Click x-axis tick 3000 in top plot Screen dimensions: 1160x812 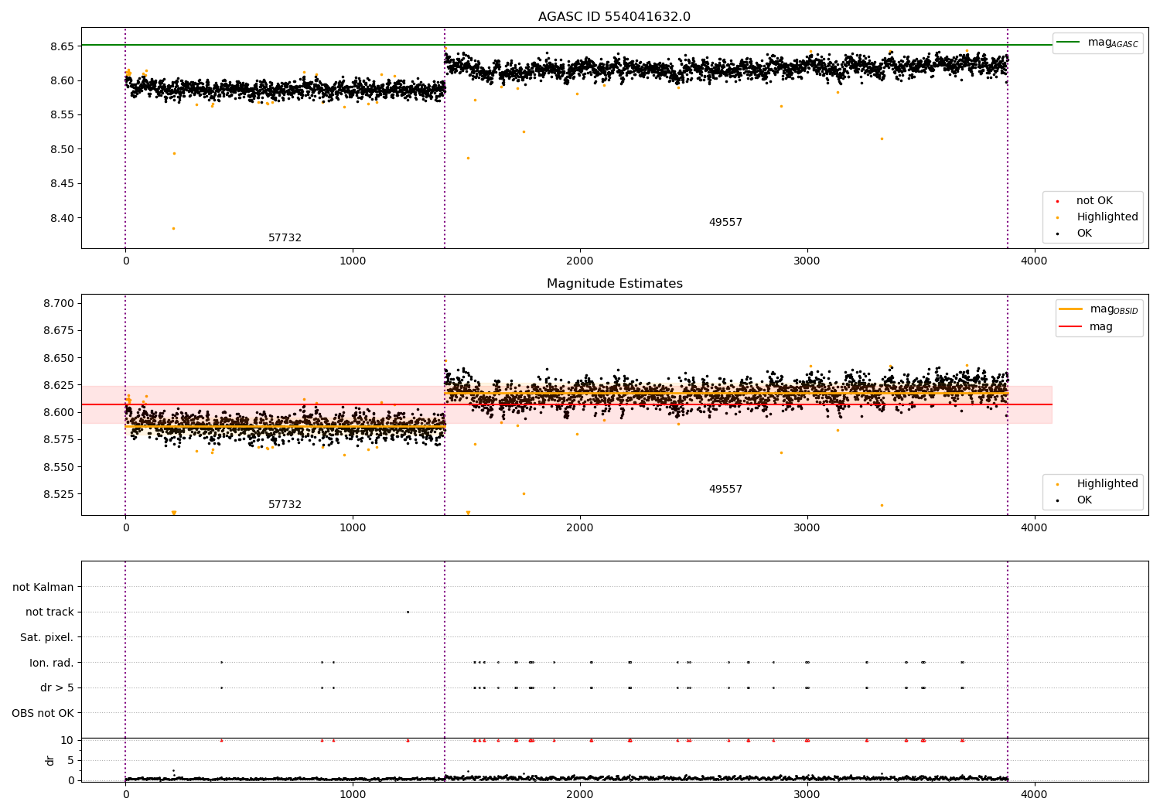807,261
